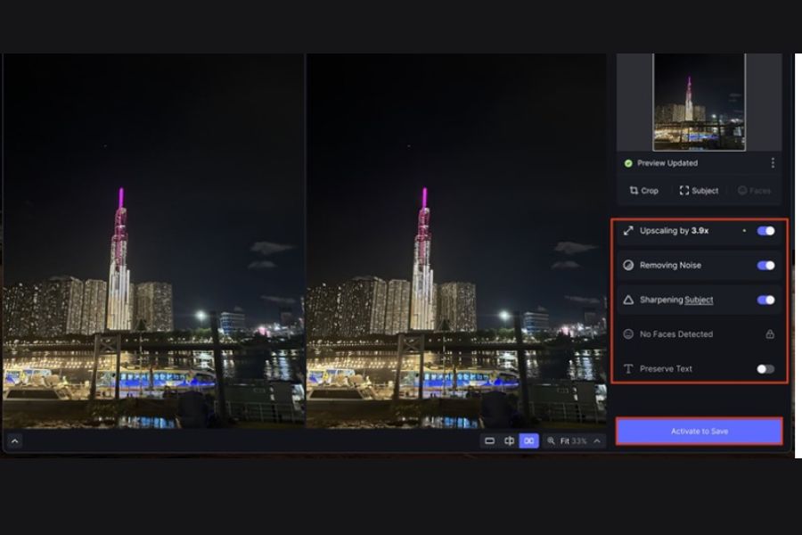Select the Crop tool
This screenshot has height=535, width=802.
[x=643, y=191]
